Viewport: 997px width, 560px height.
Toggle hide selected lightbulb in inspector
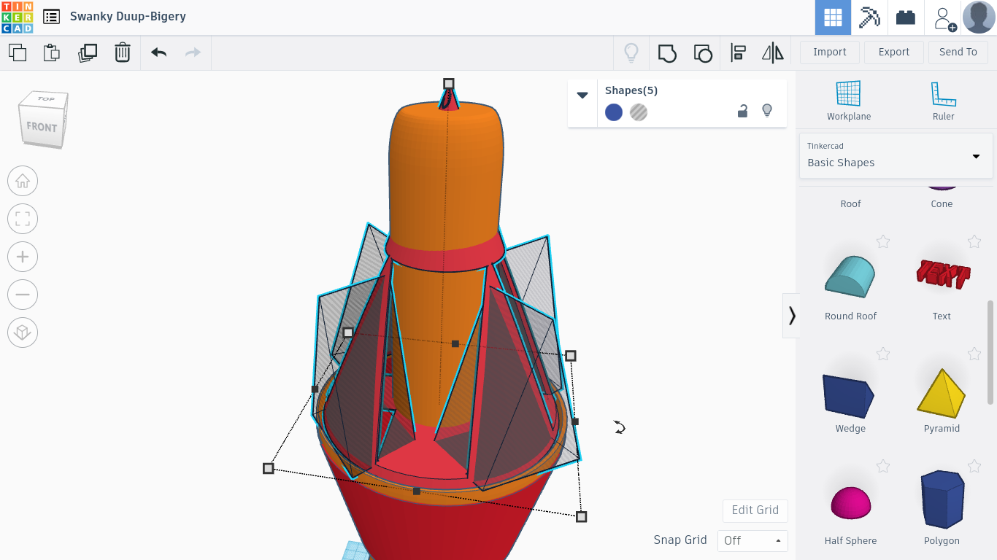tap(767, 111)
